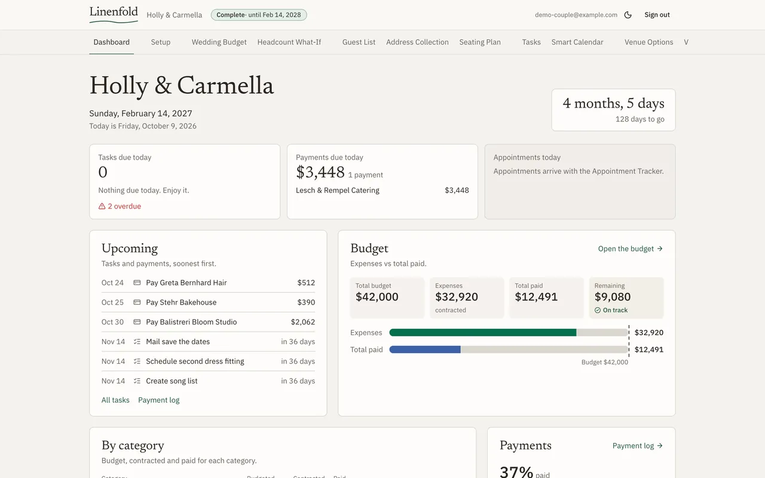765x478 pixels.
Task: Click the payment card icon beside Greta Bernhard Hair
Action: click(x=137, y=283)
